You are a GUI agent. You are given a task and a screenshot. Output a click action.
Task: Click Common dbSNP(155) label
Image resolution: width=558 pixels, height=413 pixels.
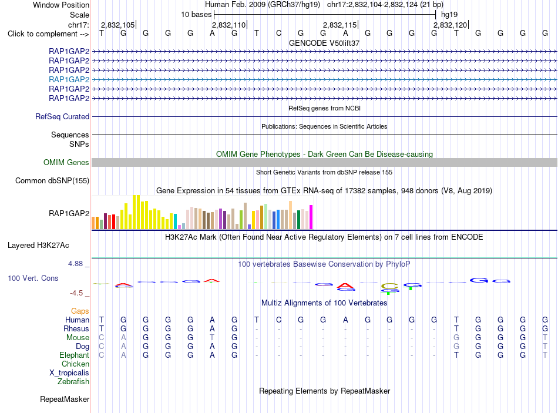[x=52, y=180]
